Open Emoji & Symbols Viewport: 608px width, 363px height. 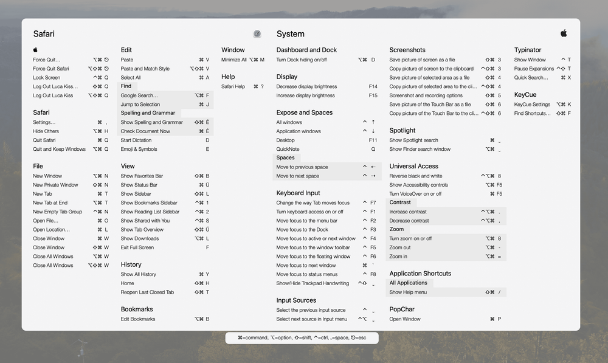point(165,149)
